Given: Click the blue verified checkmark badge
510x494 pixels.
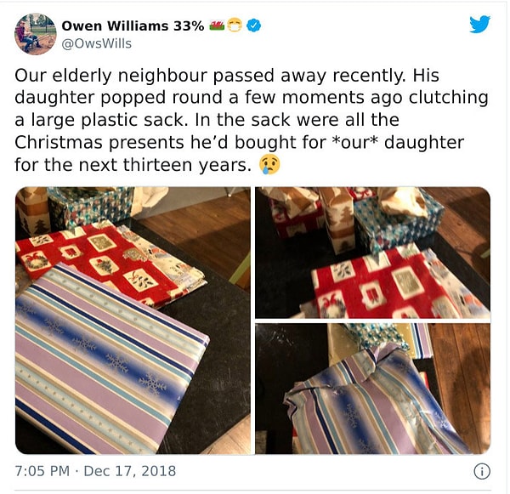Looking at the screenshot, I should pyautogui.click(x=254, y=26).
